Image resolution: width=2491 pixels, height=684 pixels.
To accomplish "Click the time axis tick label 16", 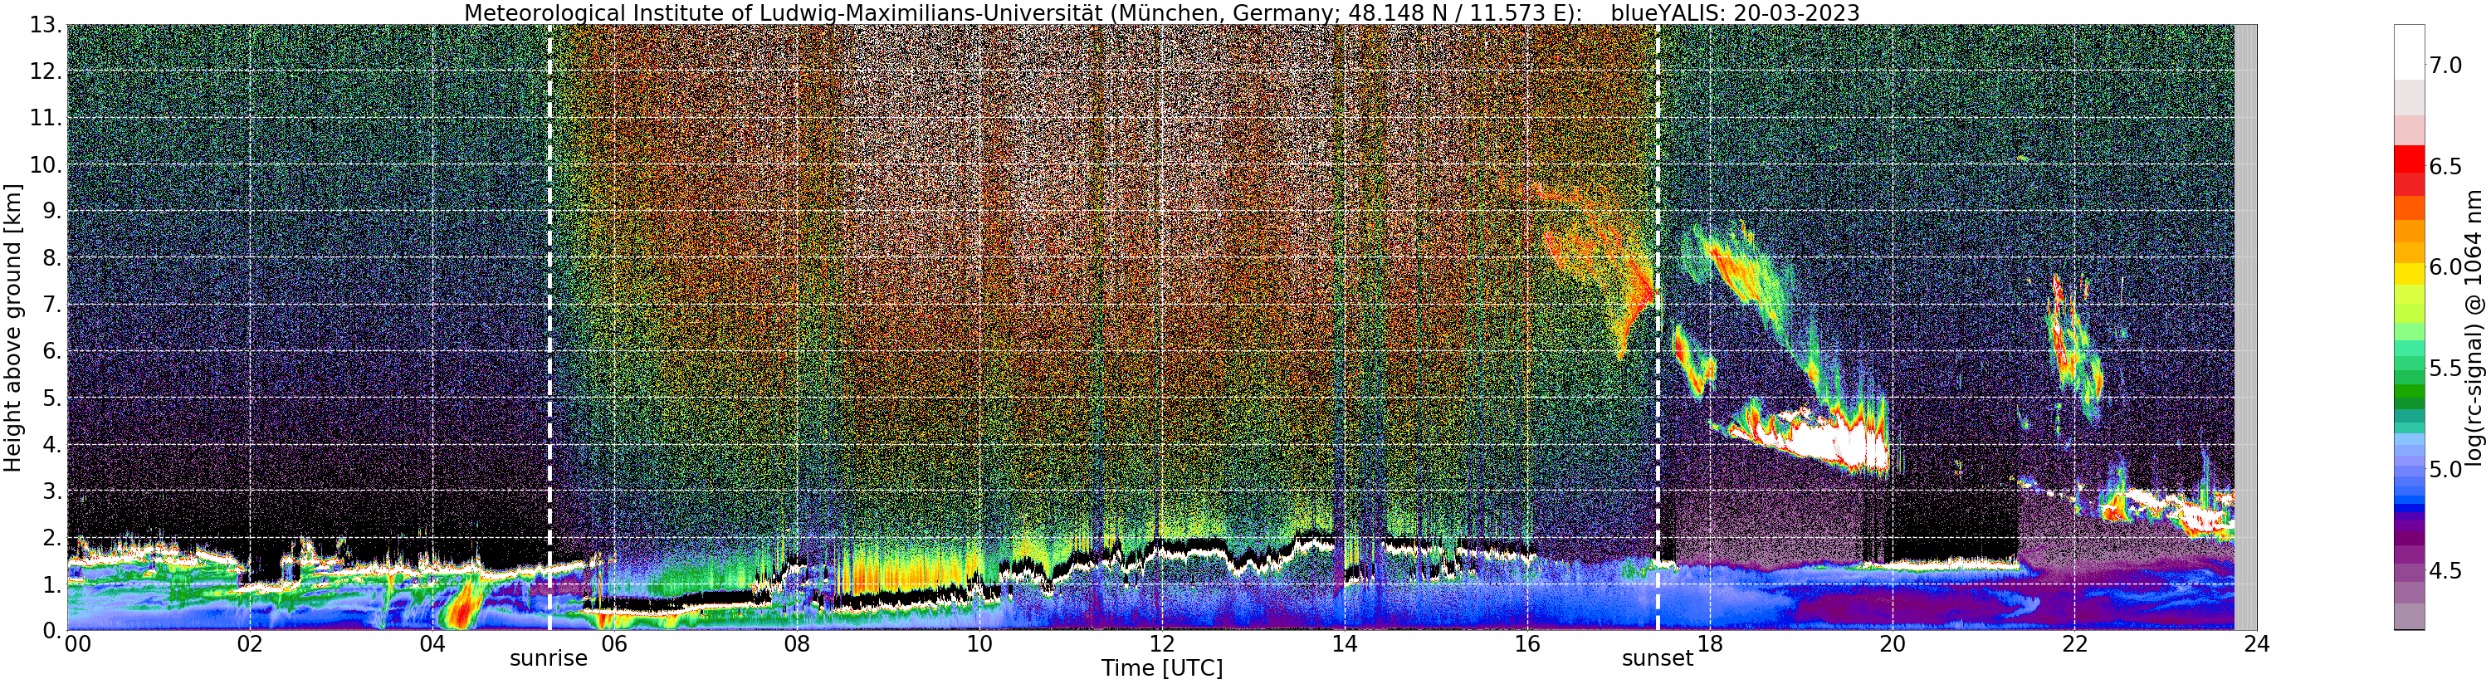I will [x=1527, y=644].
